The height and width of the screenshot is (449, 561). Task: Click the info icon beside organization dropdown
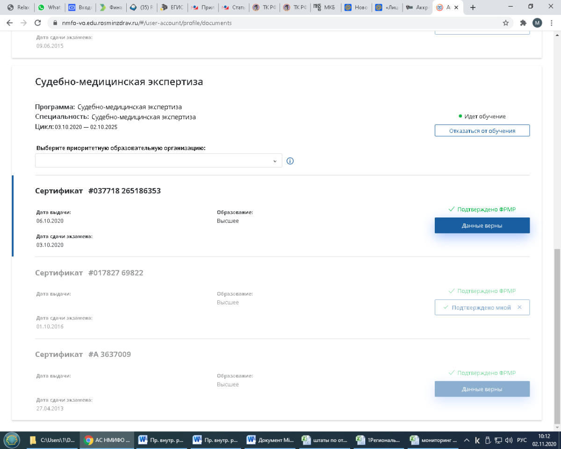[290, 161]
